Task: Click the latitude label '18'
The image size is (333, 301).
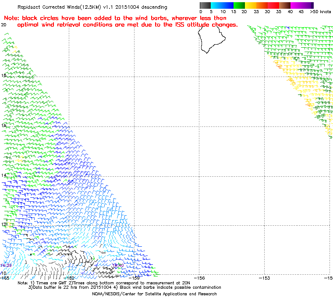Action: click(x=4, y=76)
